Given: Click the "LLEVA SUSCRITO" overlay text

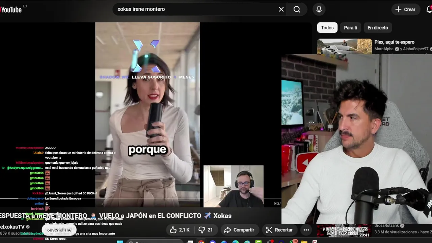Looking at the screenshot, I should 151,77.
